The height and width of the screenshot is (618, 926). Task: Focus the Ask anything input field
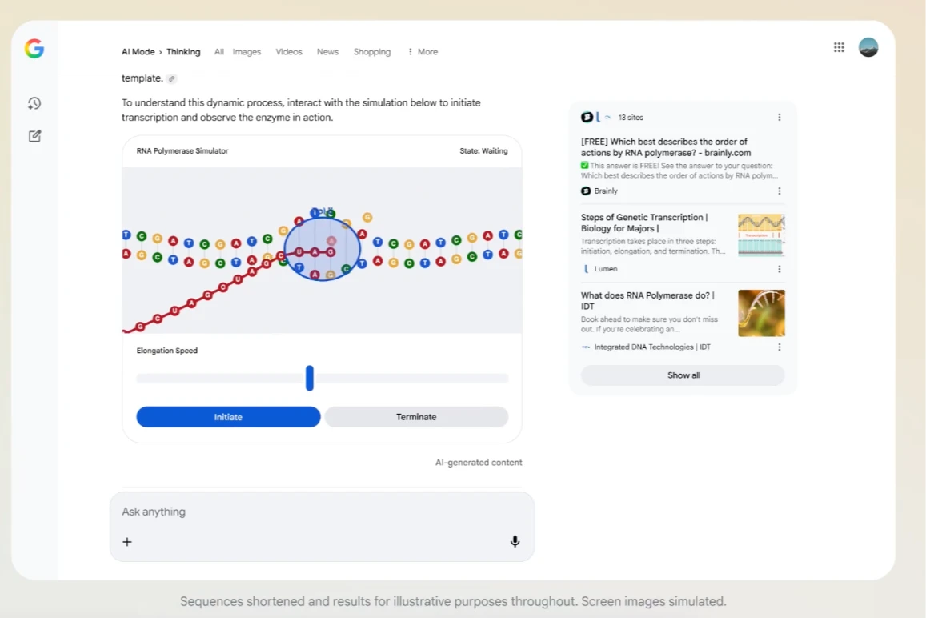coord(320,512)
